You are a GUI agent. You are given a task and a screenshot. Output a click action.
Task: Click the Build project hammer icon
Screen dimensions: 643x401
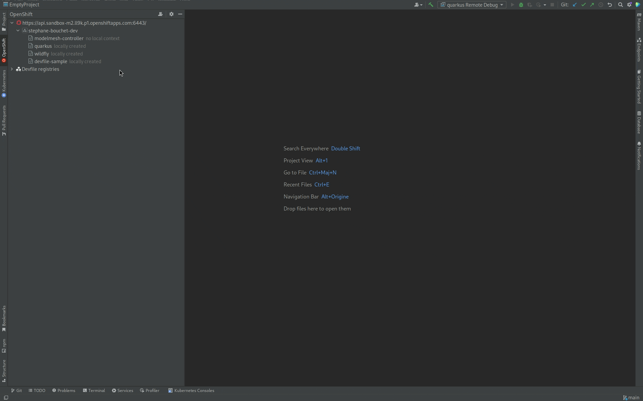coord(431,5)
